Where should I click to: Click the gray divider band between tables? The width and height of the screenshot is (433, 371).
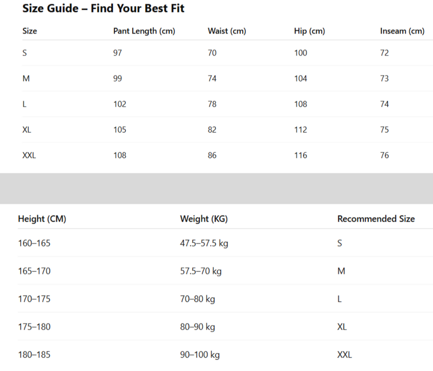tap(216, 188)
